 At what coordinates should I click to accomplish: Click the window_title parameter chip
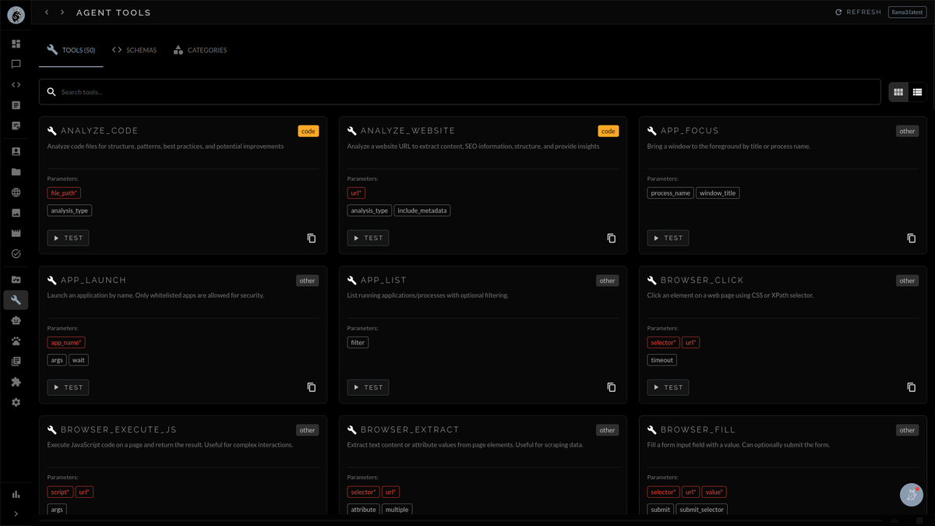click(x=718, y=192)
